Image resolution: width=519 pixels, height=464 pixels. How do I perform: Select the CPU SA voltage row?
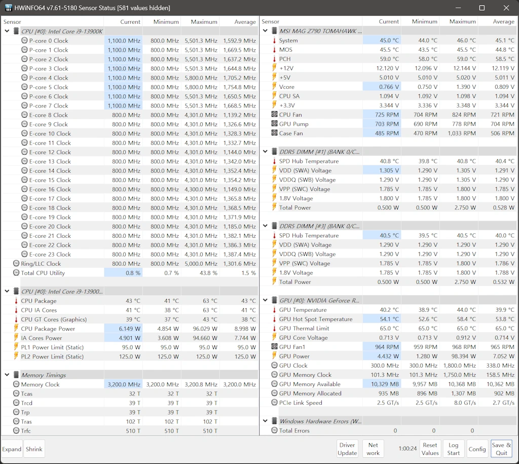click(x=388, y=96)
